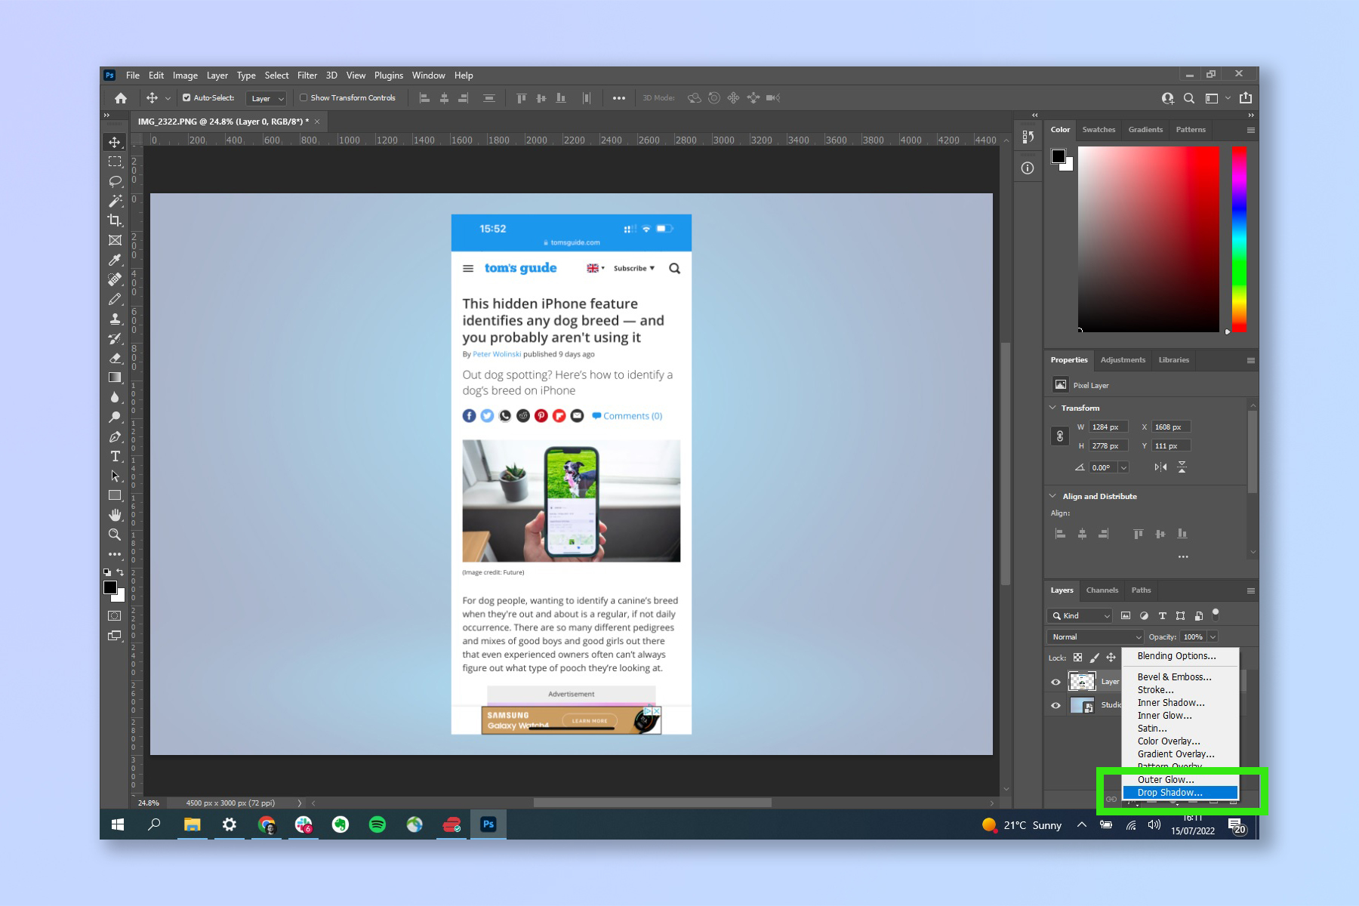Image resolution: width=1359 pixels, height=906 pixels.
Task: Choose Outer Glow from the effects menu
Action: pyautogui.click(x=1180, y=780)
